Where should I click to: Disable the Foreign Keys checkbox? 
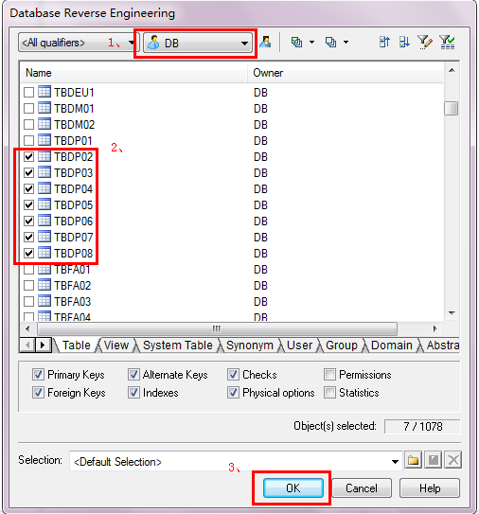click(x=38, y=393)
